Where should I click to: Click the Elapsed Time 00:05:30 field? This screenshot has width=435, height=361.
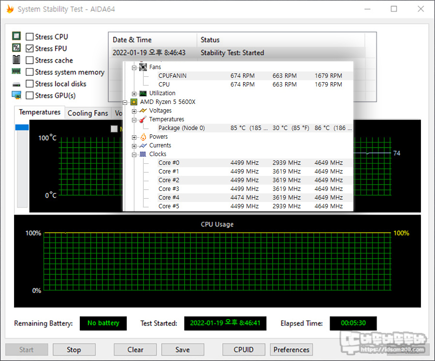(x=353, y=323)
